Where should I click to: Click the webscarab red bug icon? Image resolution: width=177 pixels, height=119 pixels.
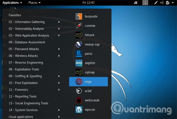tap(79, 100)
